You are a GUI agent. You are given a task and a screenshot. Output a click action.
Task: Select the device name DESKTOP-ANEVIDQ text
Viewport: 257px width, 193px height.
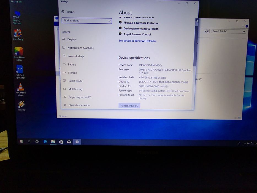point(150,65)
